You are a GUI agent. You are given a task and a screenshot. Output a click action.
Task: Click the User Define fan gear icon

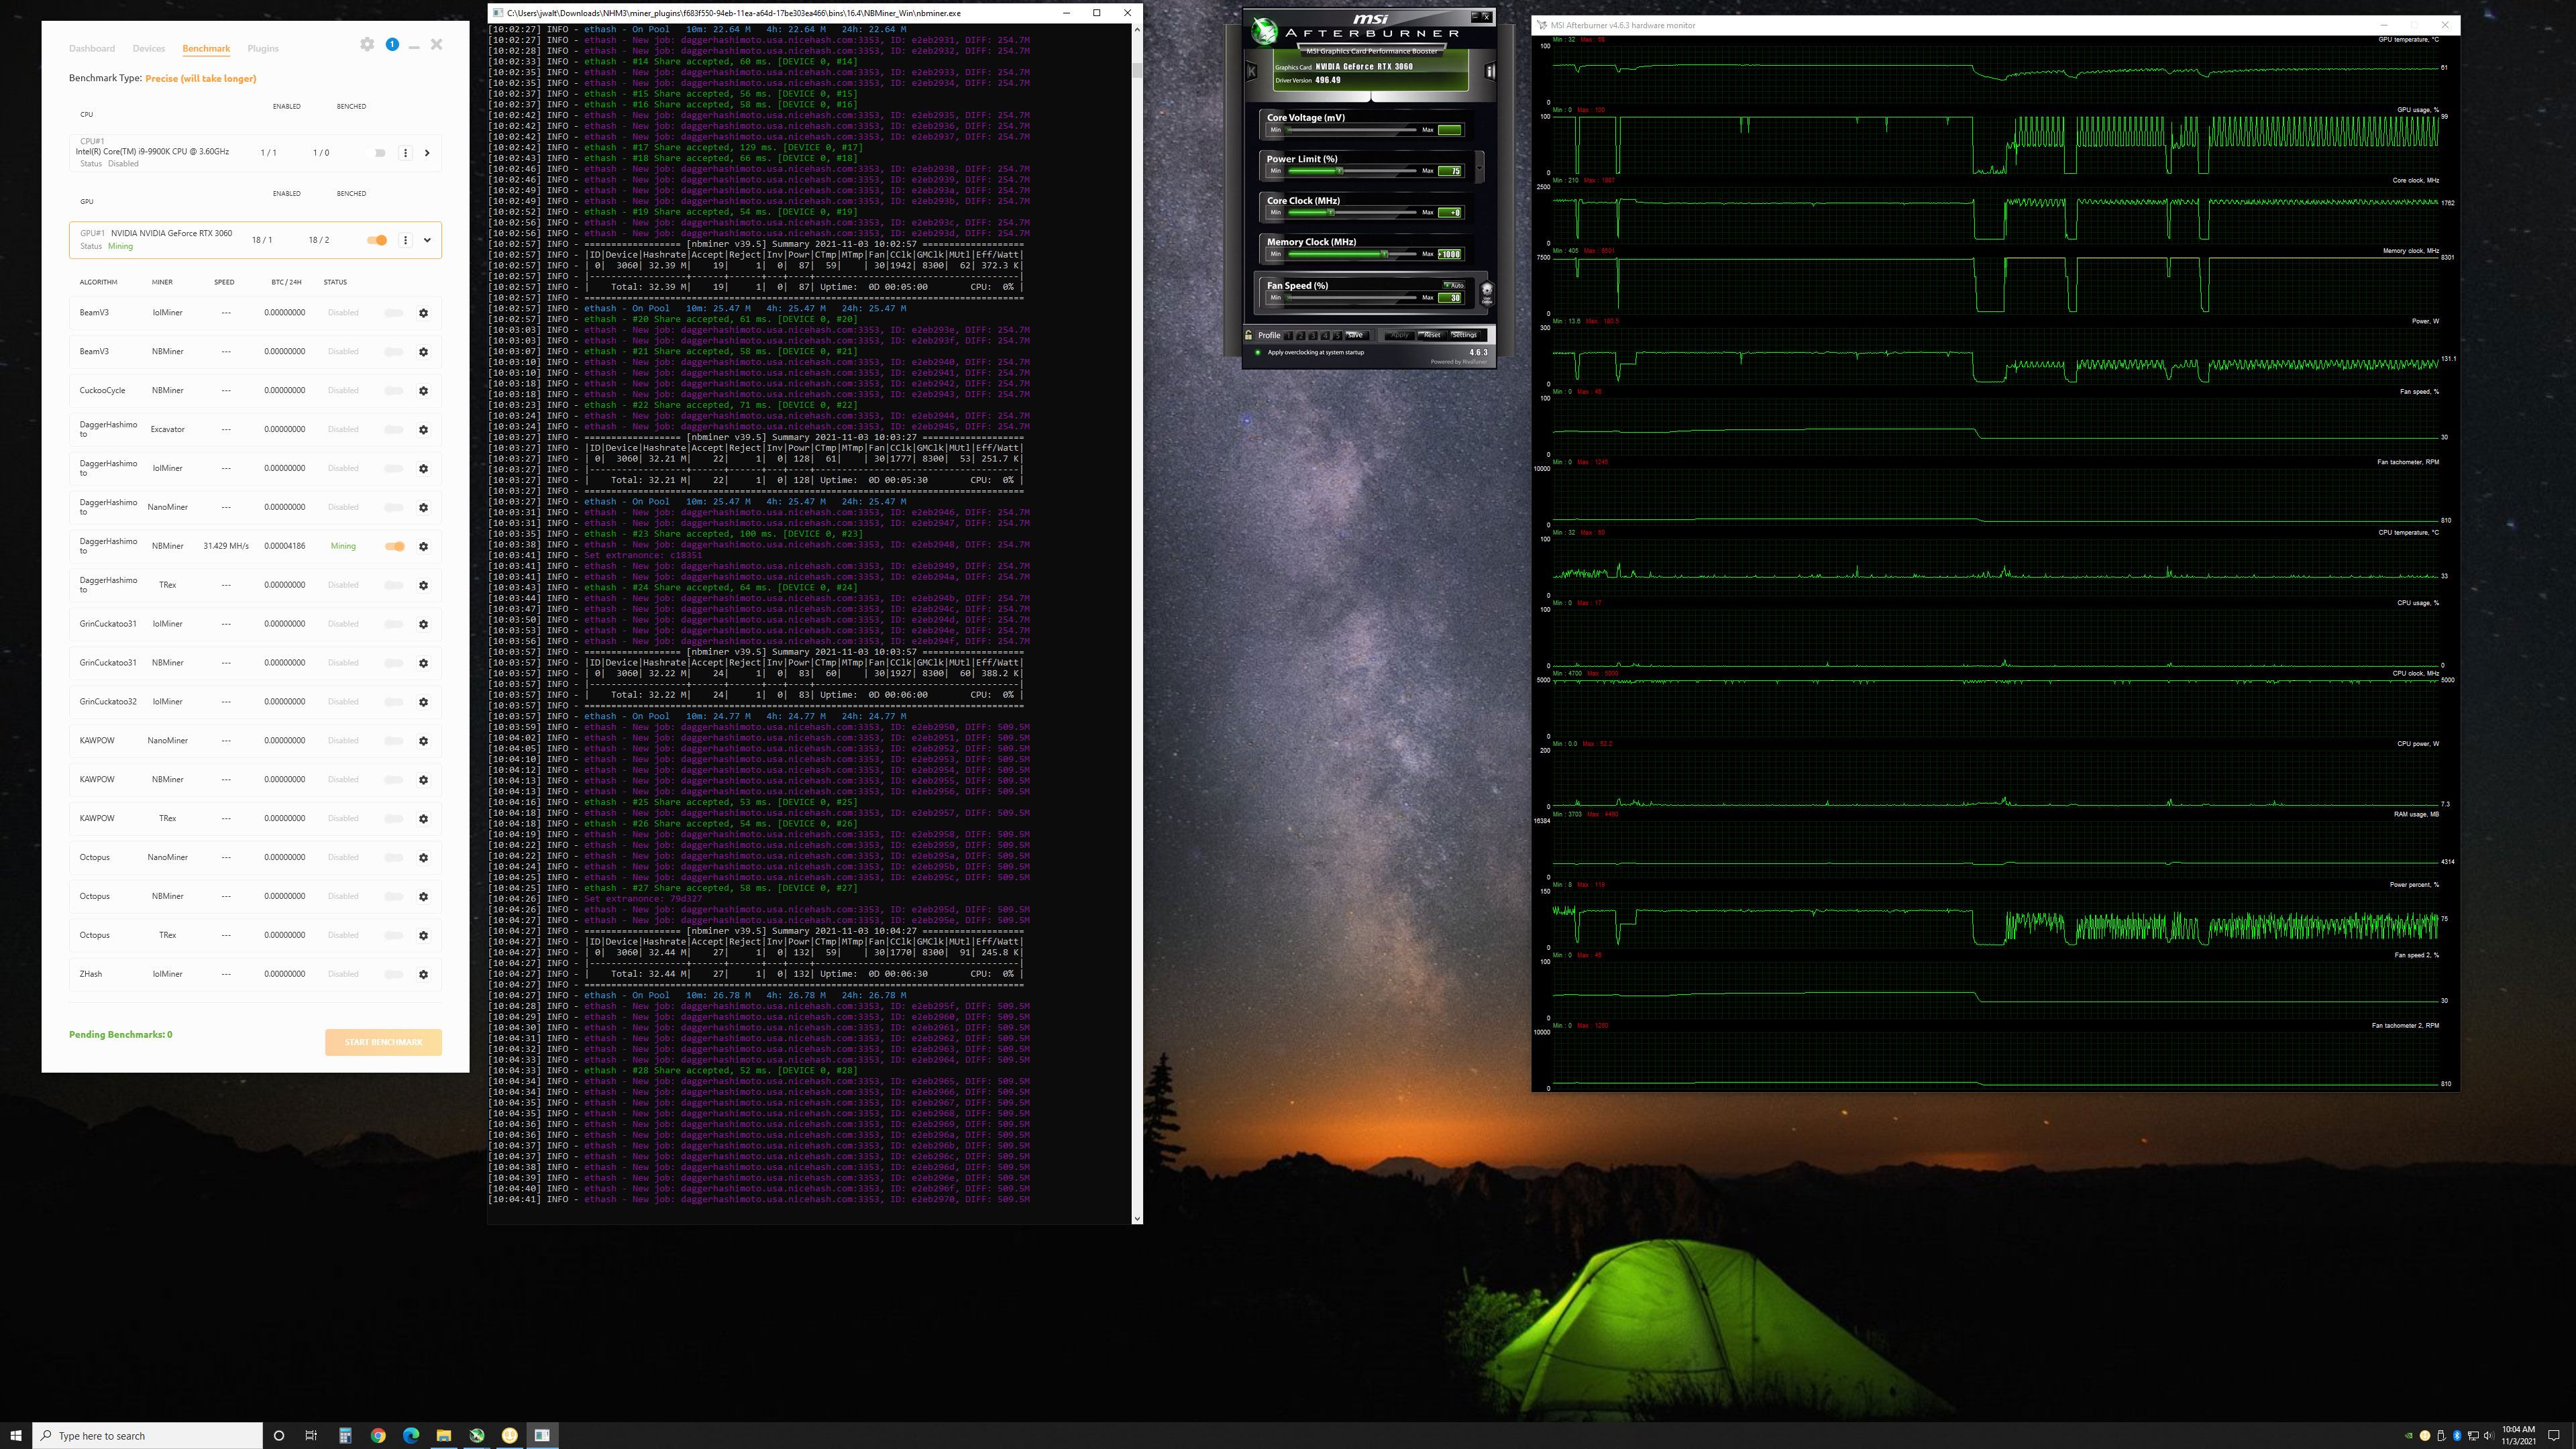pyautogui.click(x=1487, y=293)
